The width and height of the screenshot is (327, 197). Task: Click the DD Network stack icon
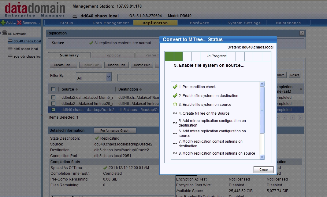(5, 34)
